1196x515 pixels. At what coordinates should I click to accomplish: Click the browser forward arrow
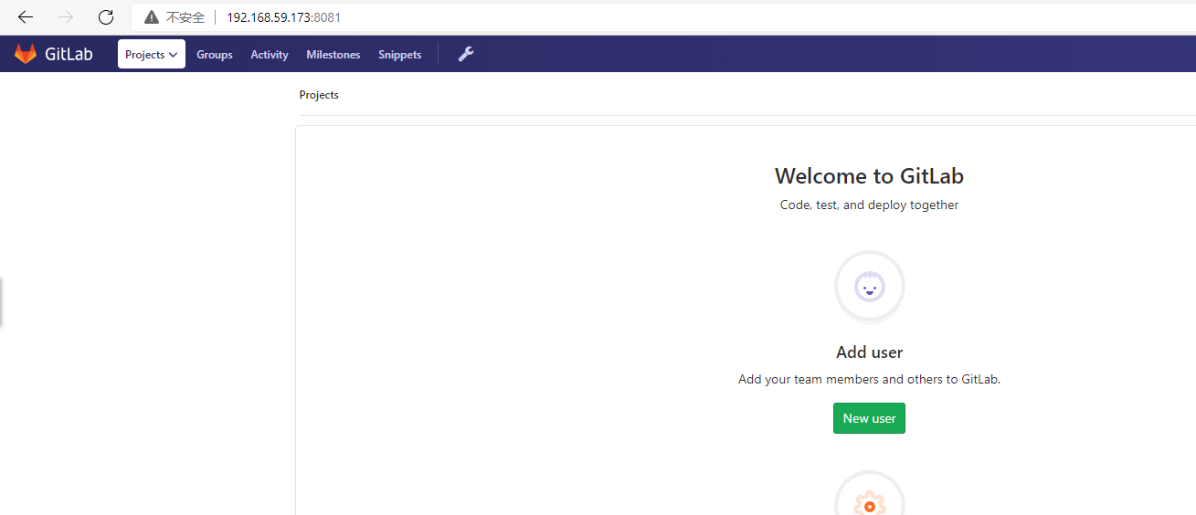tap(66, 17)
